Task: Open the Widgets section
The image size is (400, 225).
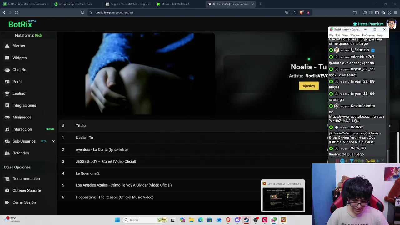Action: [19, 58]
